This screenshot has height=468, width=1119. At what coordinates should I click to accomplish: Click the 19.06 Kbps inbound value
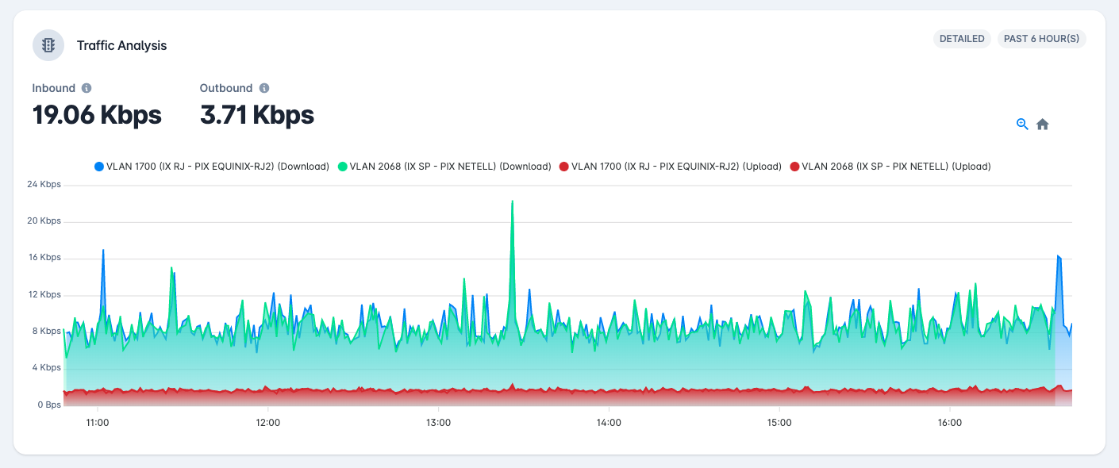click(x=97, y=115)
